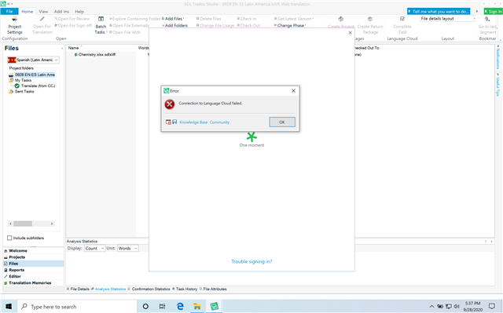This screenshot has width=503, height=313.
Task: Click the Name column header
Action: click(73, 48)
